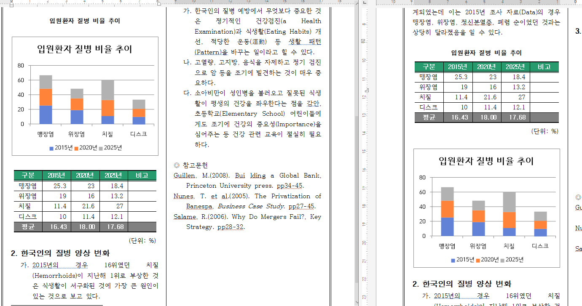This screenshot has height=306, width=582.
Task: Click the 비고 header cell in left pane table
Action: 142,176
